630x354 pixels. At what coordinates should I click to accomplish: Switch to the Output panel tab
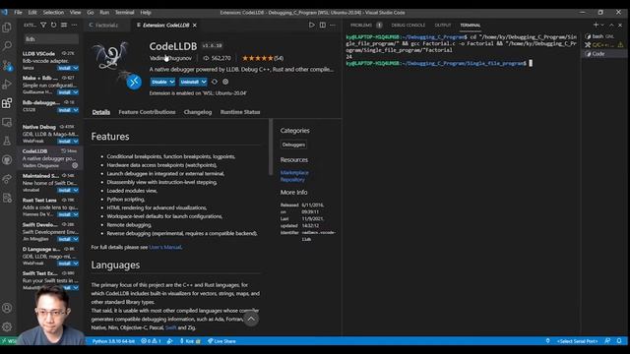(x=442, y=25)
